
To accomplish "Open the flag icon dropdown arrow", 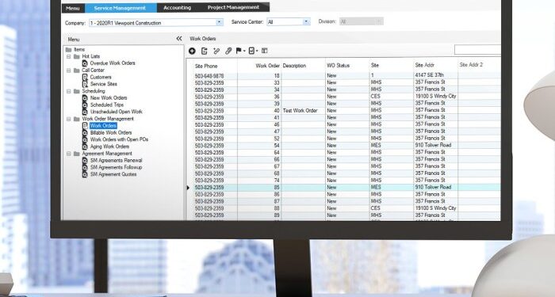I will pyautogui.click(x=244, y=51).
